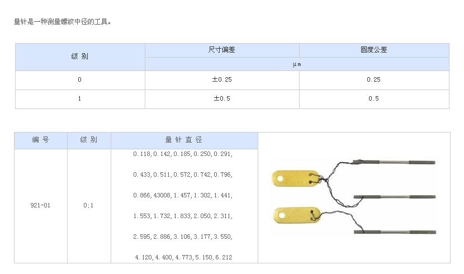Screen dimensions: 464x274
Task: Click the product photo of thread measuring wires
Action: (354, 197)
